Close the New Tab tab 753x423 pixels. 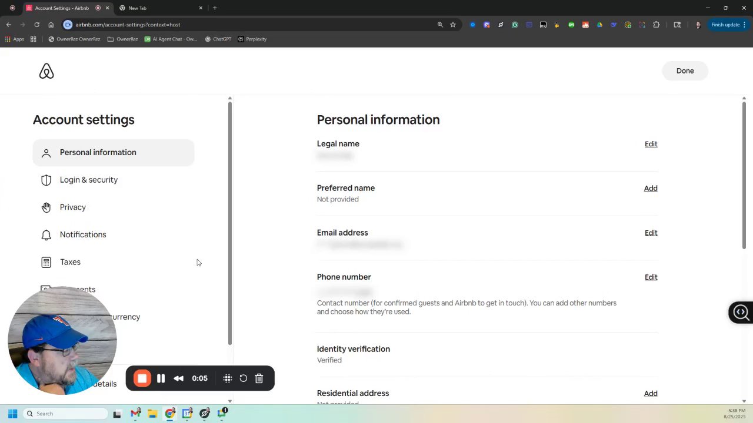coord(201,8)
